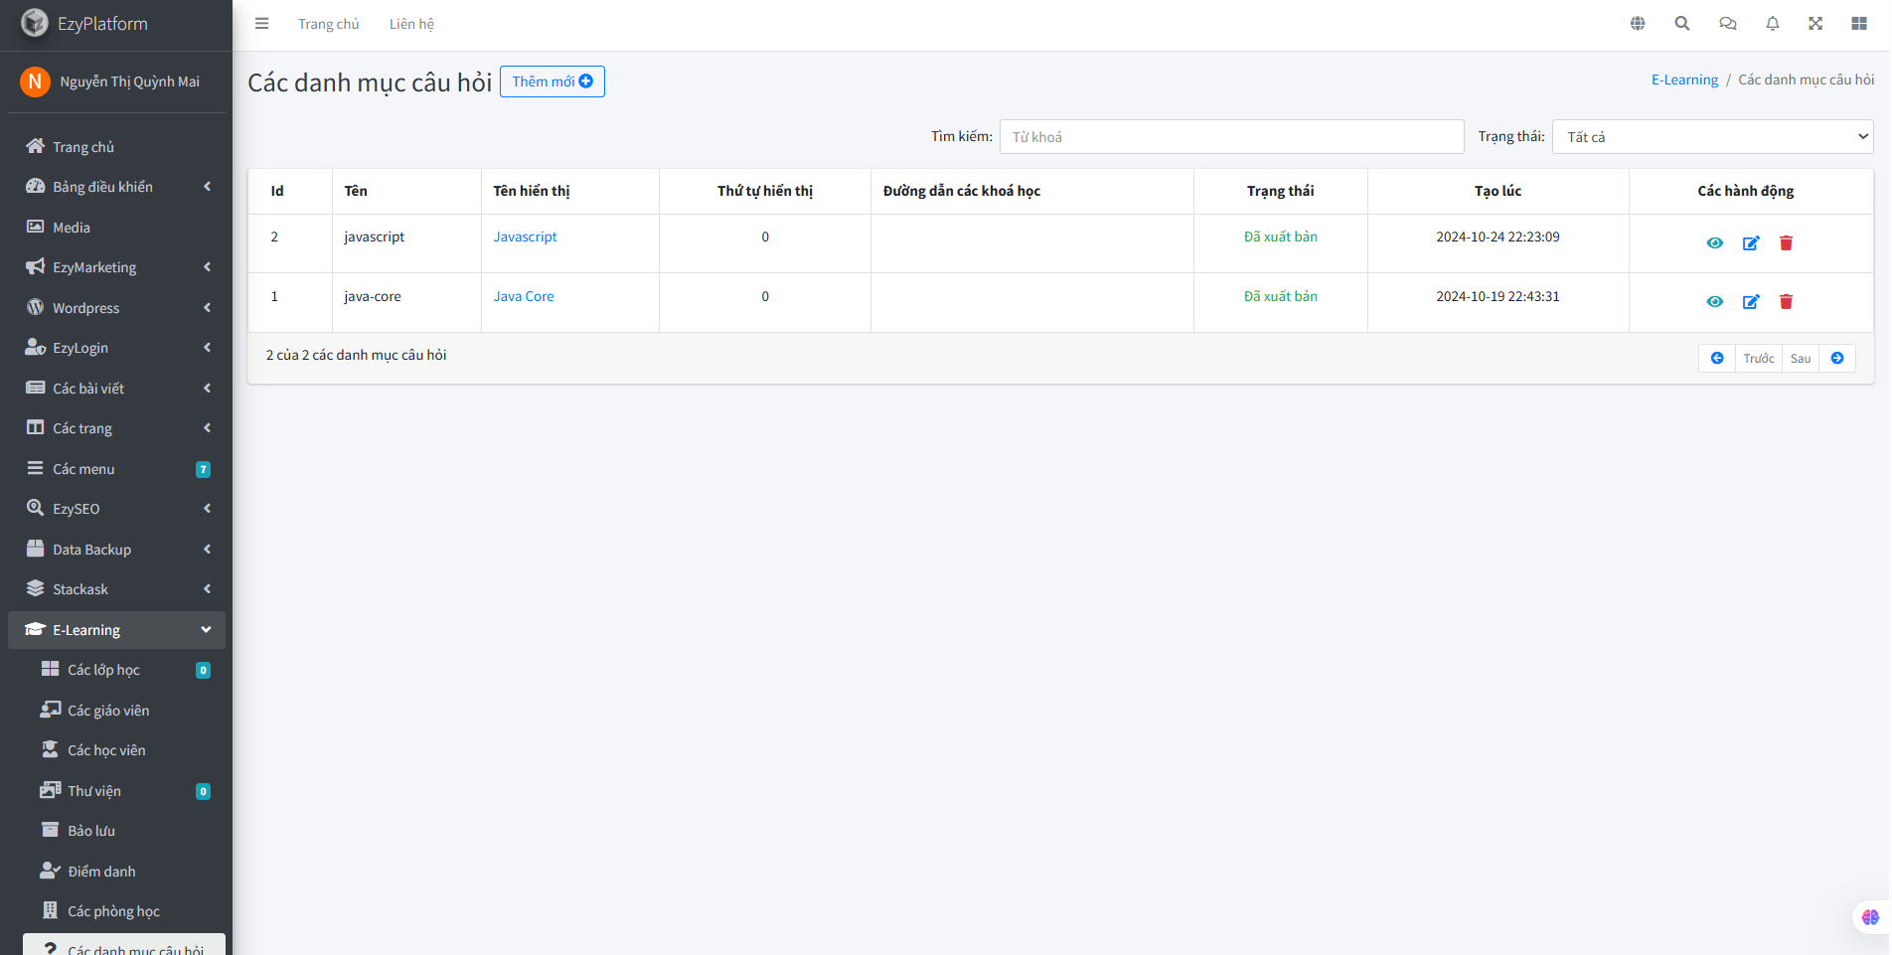Open Các phòng học submenu item
1892x955 pixels.
[124, 911]
